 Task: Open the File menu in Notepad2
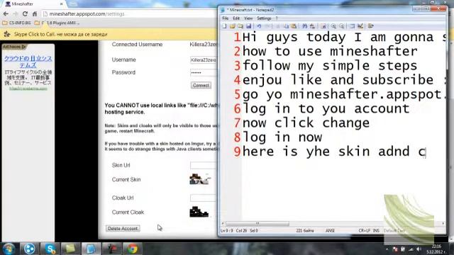click(x=226, y=18)
